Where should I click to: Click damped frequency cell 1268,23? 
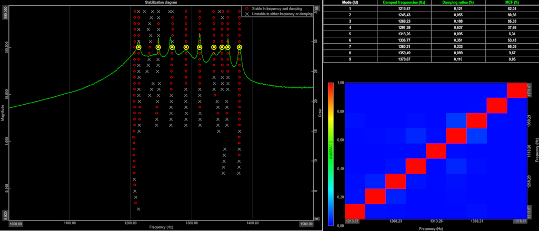[404, 22]
